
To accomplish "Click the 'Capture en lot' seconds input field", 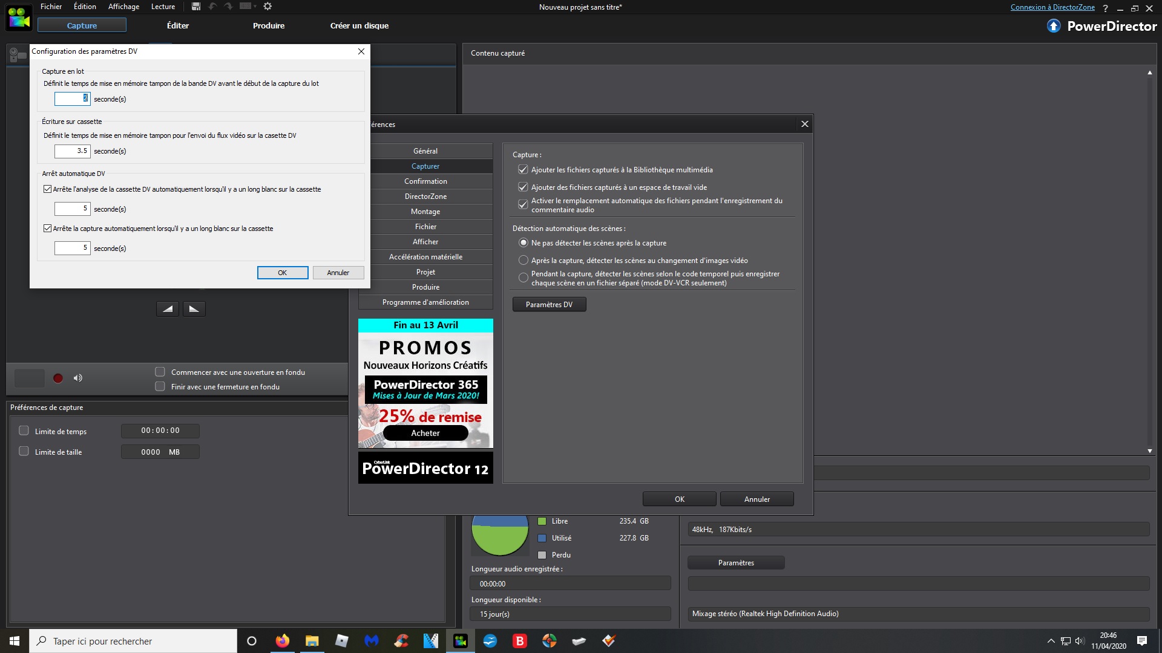I will click(x=72, y=99).
